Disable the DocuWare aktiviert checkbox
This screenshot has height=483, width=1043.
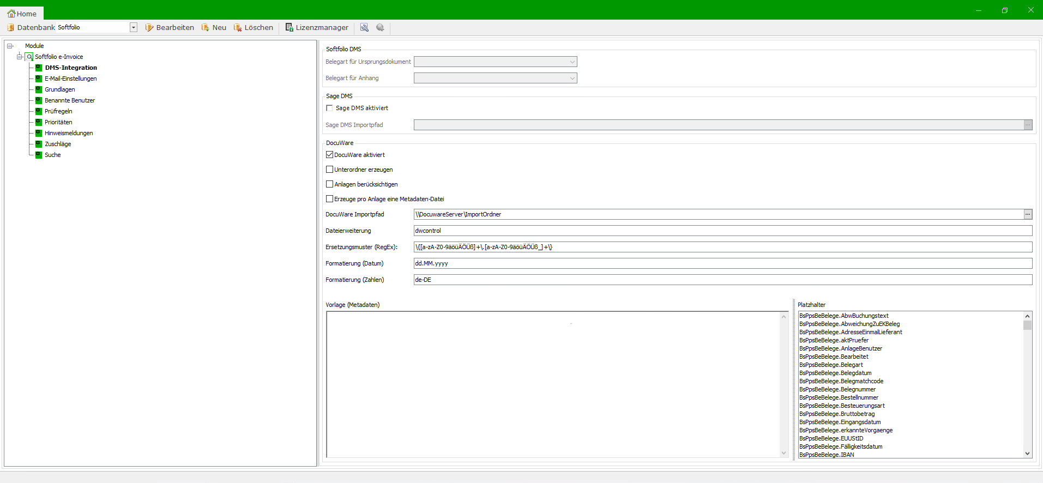329,155
